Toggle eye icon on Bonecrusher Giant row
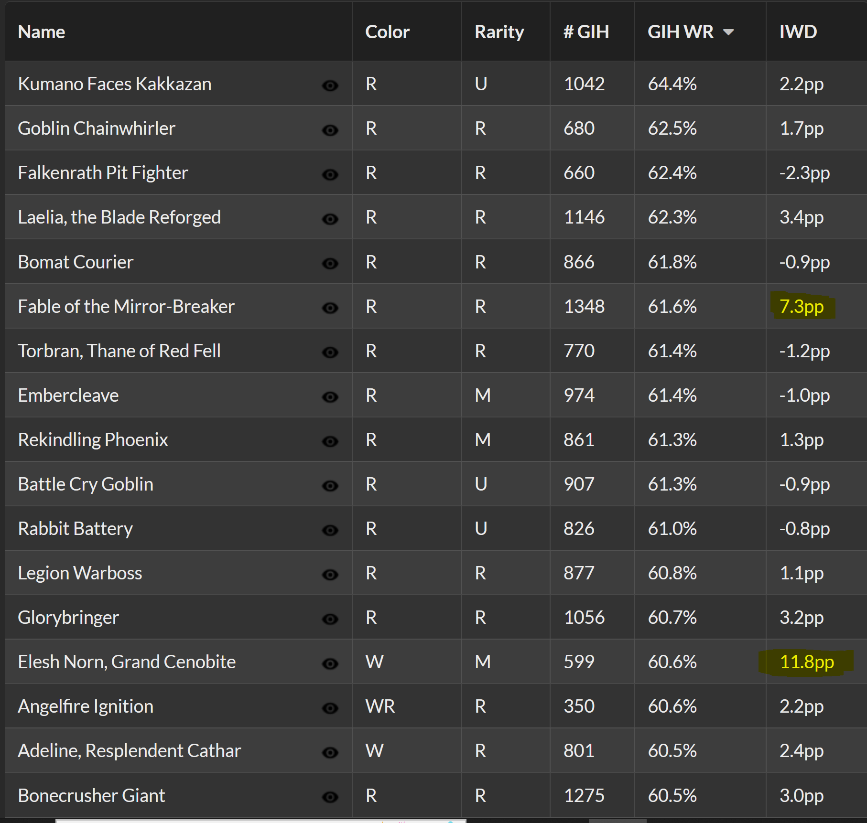The height and width of the screenshot is (823, 867). [330, 797]
